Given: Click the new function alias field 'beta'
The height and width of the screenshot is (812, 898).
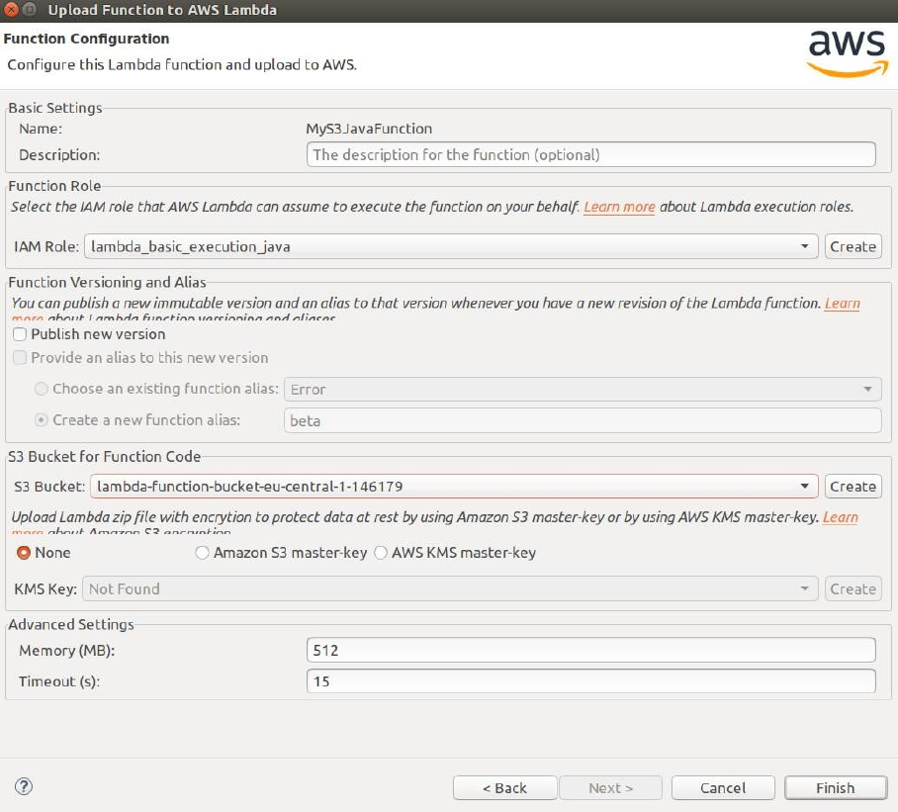Looking at the screenshot, I should tap(583, 420).
